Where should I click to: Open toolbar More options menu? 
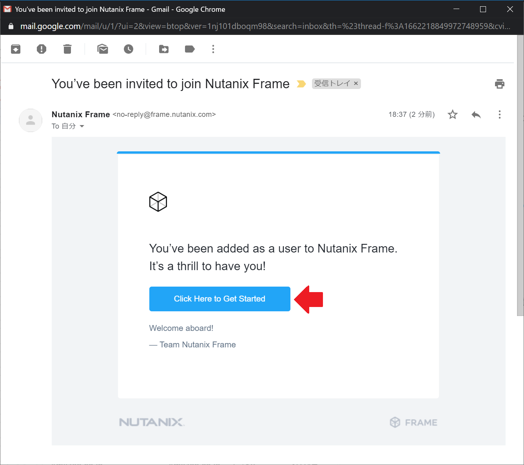pos(213,49)
